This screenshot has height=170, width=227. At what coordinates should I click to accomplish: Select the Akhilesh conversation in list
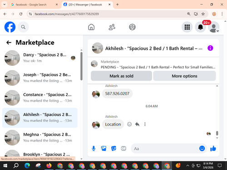point(40,118)
